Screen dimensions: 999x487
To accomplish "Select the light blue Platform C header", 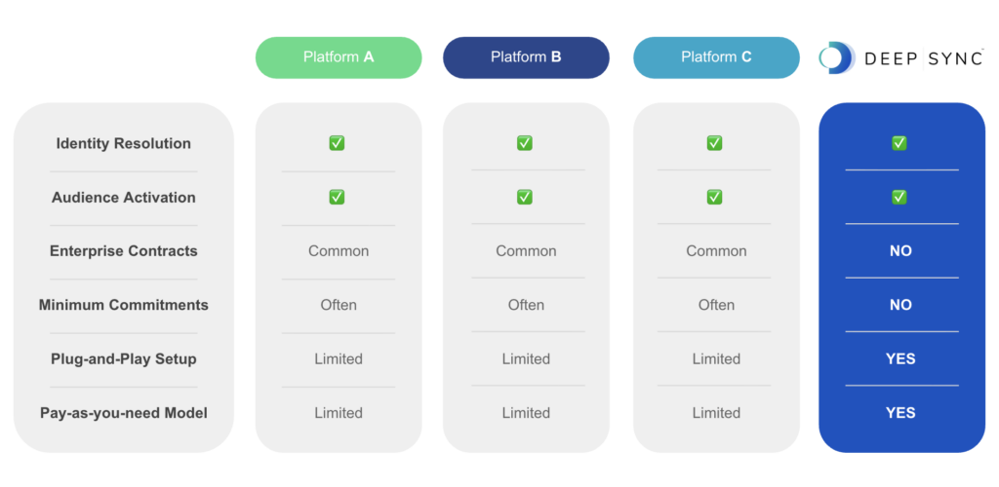I will [x=716, y=57].
